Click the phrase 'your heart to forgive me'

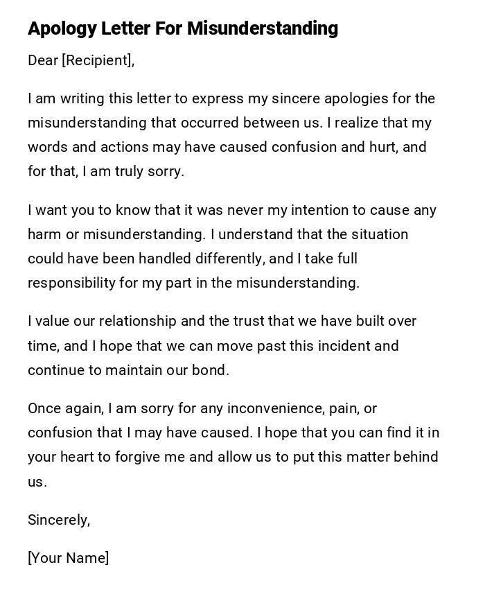point(107,457)
